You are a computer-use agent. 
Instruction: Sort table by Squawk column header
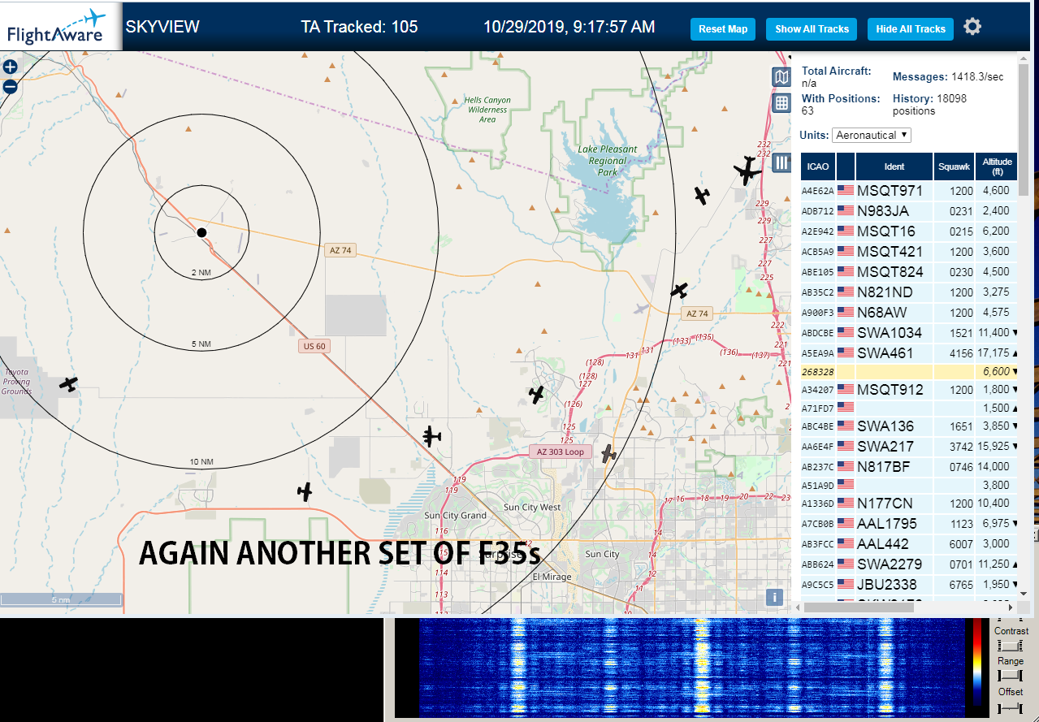click(954, 166)
